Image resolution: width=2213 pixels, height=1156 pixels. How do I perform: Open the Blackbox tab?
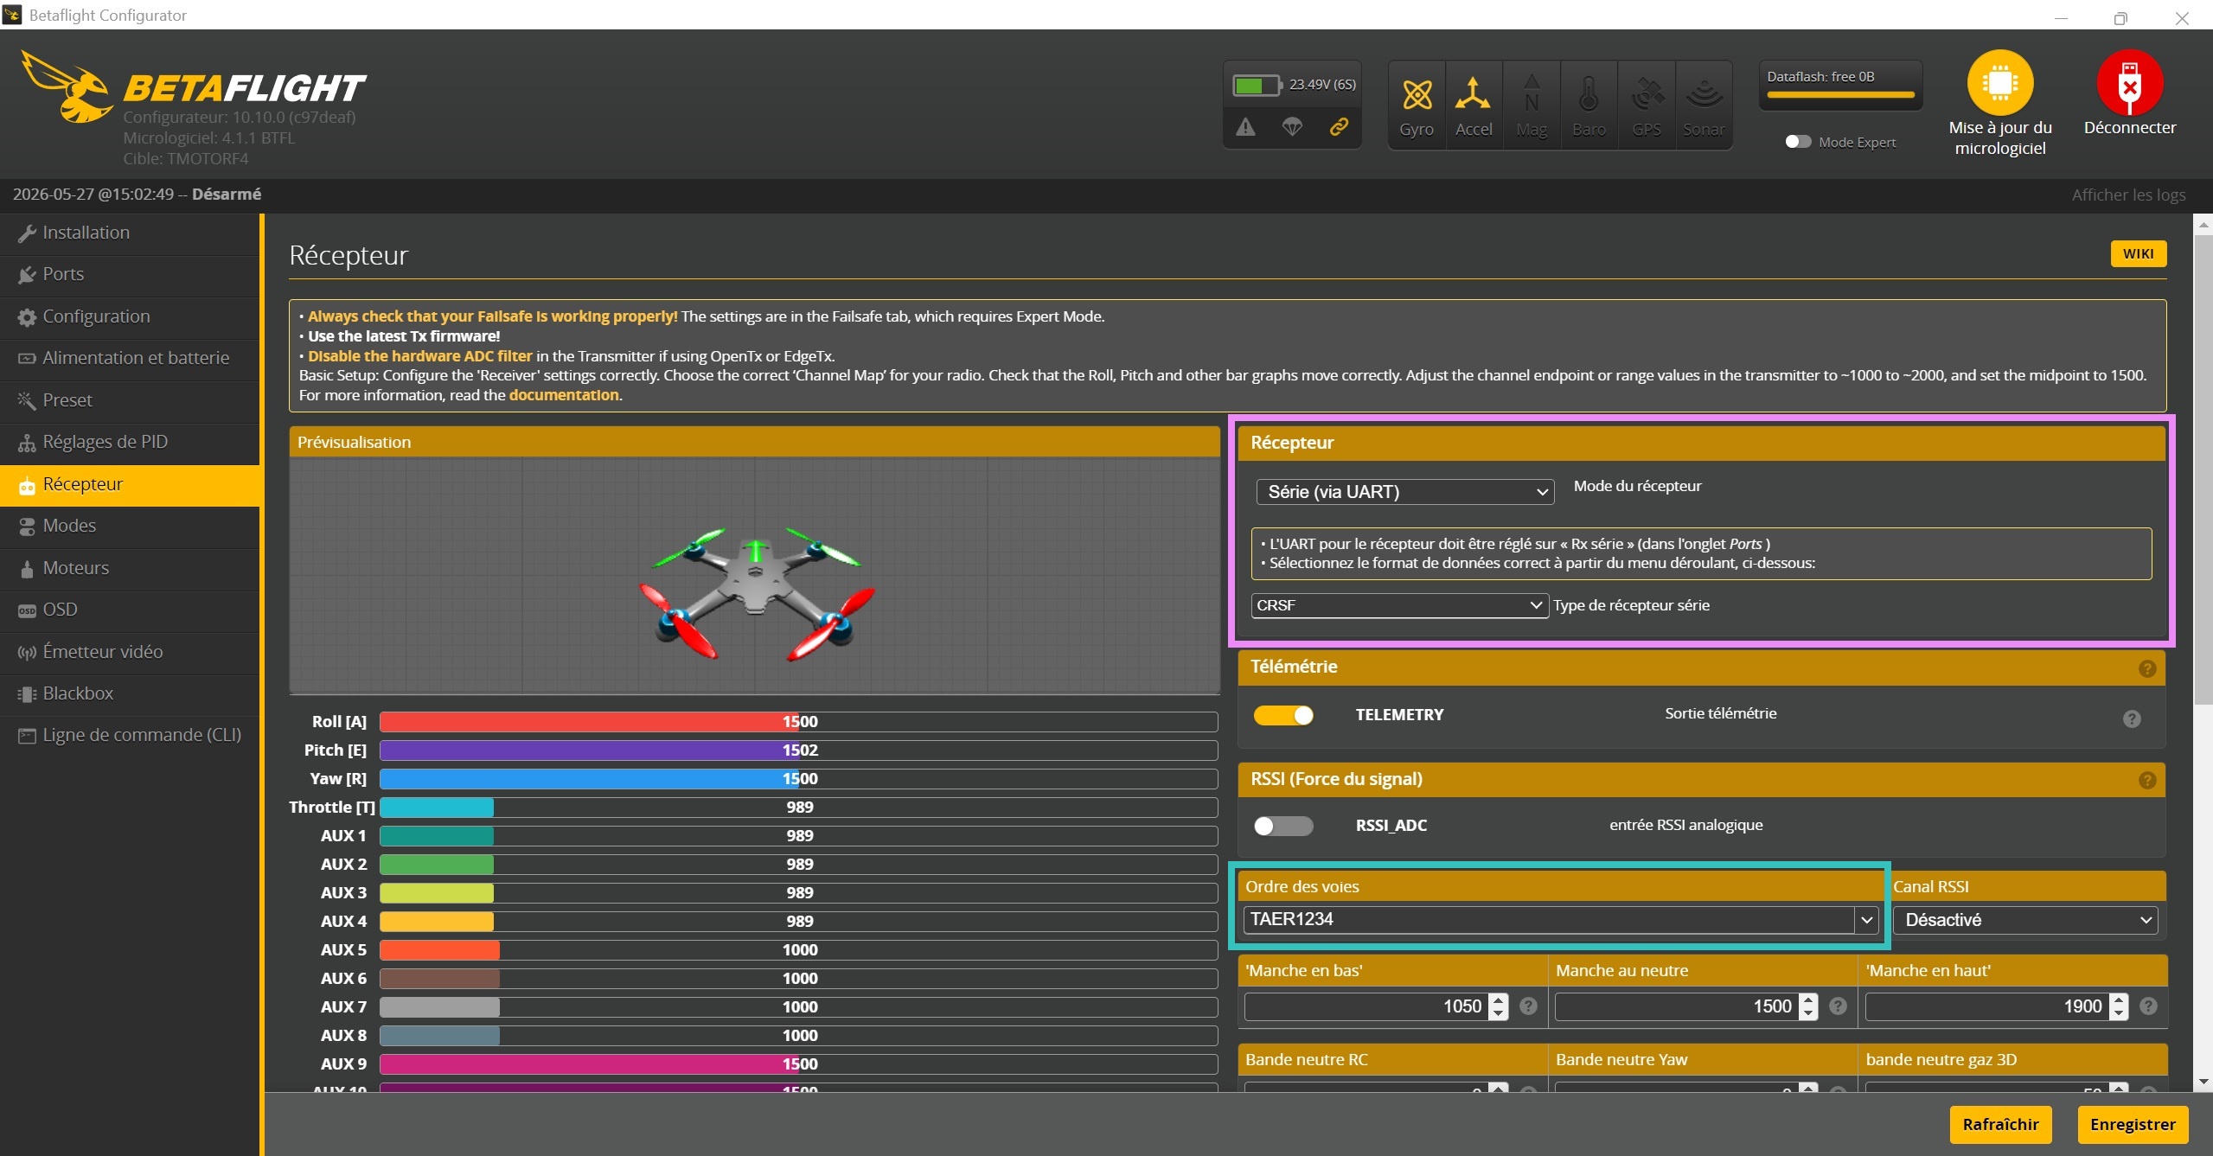click(x=130, y=693)
